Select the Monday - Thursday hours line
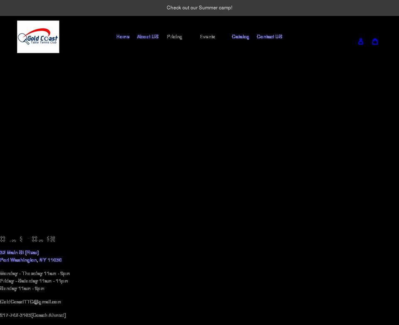Screen dimensions: 399x325 (x=35, y=273)
